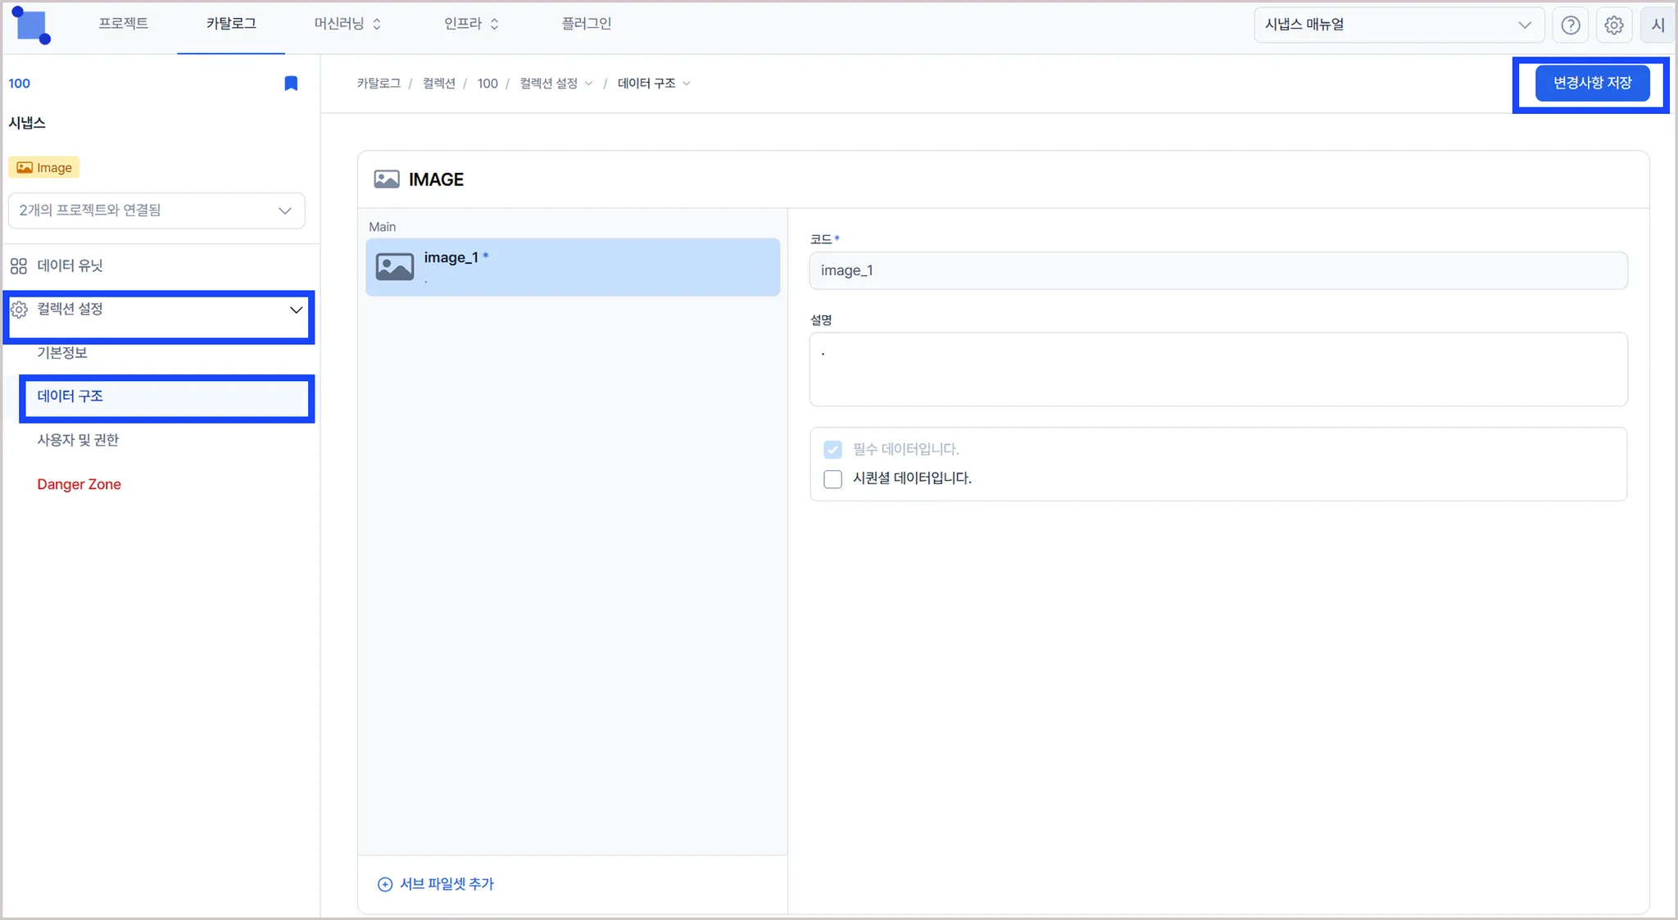Screen dimensions: 1678x920
Task: Toggle the 시퀀셜 데이터입니다 checkbox
Action: 832,479
